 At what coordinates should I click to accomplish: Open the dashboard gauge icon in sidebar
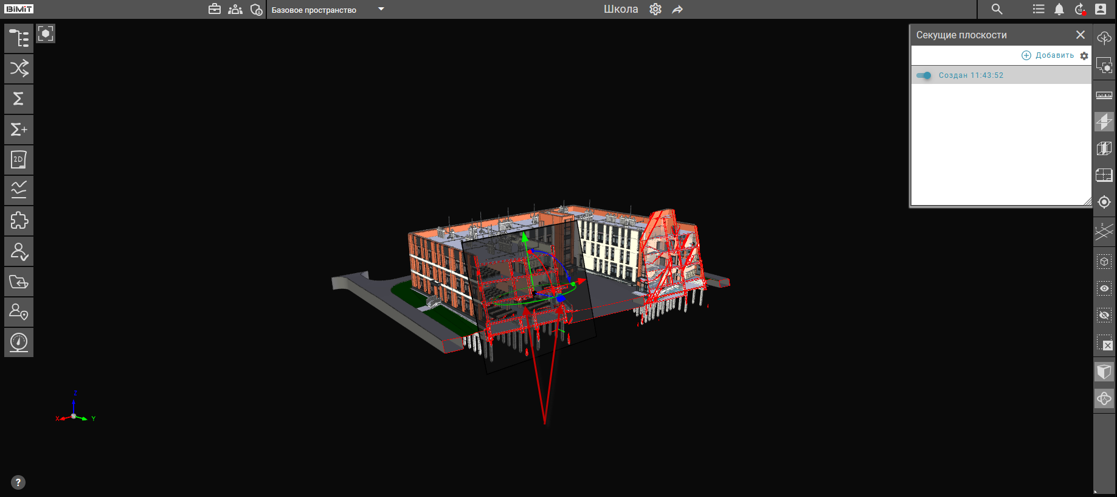pos(19,342)
